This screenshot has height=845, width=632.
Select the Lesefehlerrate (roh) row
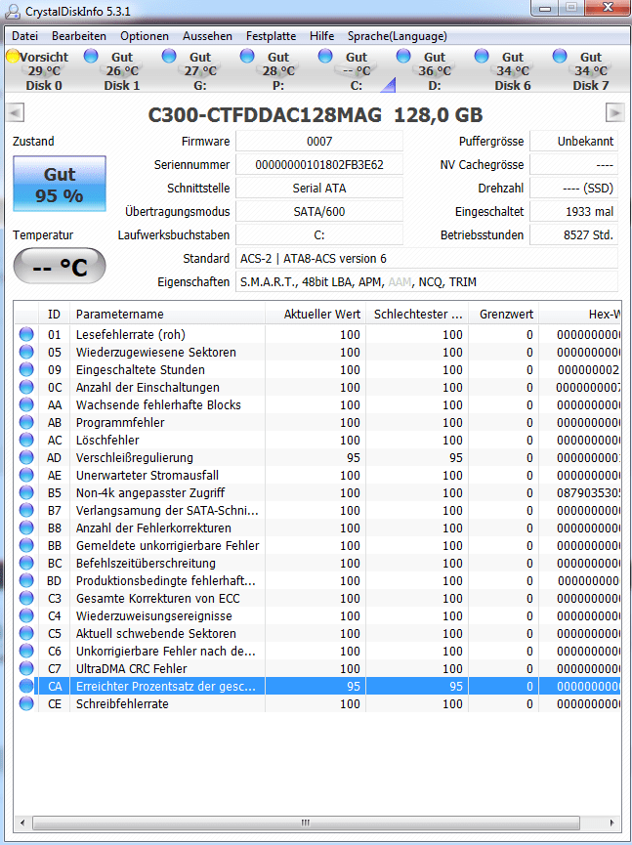pyautogui.click(x=317, y=335)
